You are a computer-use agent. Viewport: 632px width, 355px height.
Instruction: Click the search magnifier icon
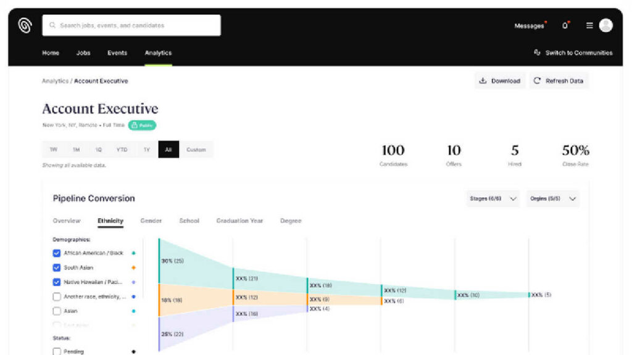pyautogui.click(x=52, y=25)
